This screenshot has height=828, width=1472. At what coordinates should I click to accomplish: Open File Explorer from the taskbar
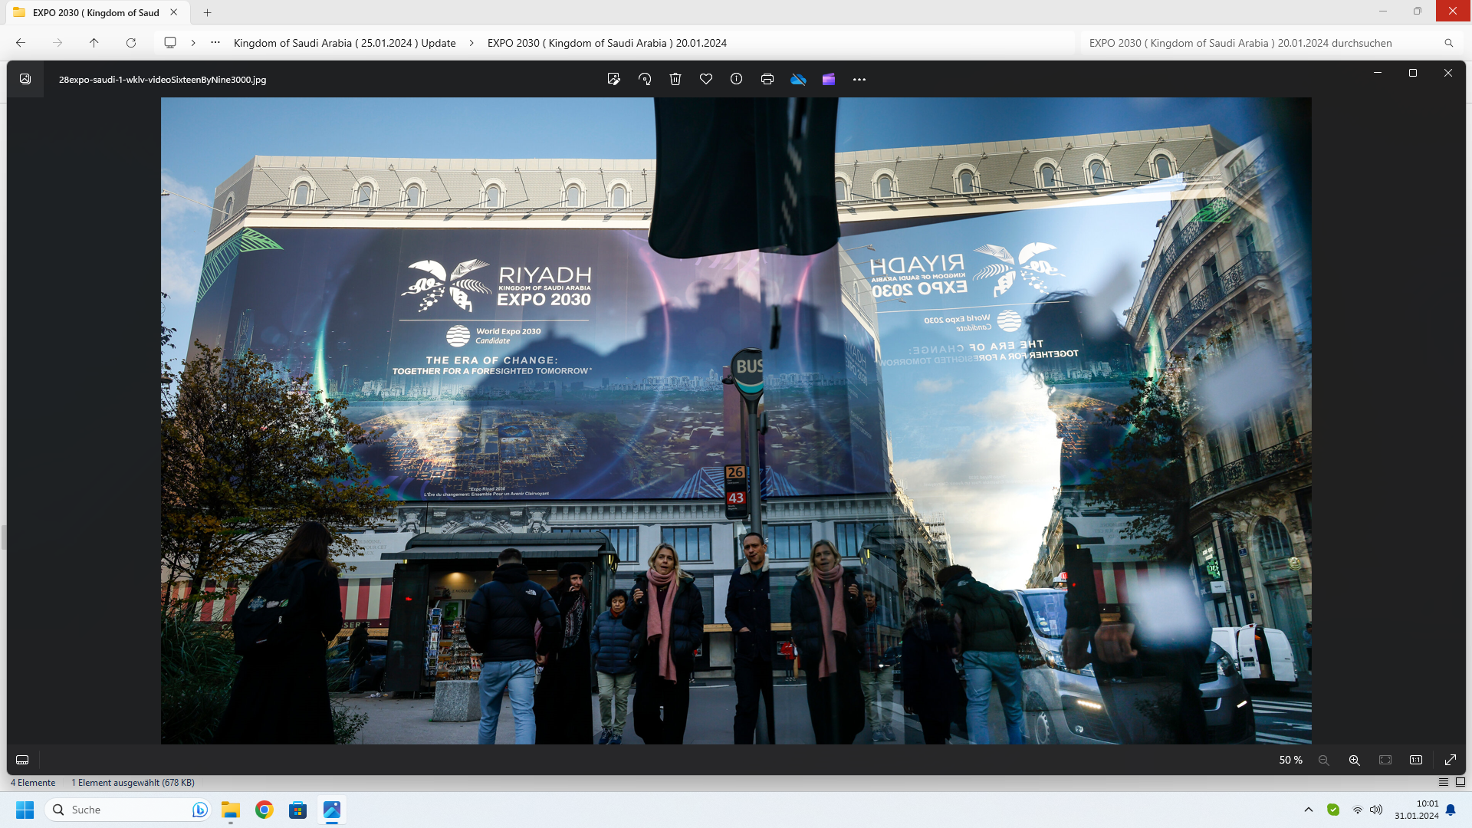tap(231, 810)
